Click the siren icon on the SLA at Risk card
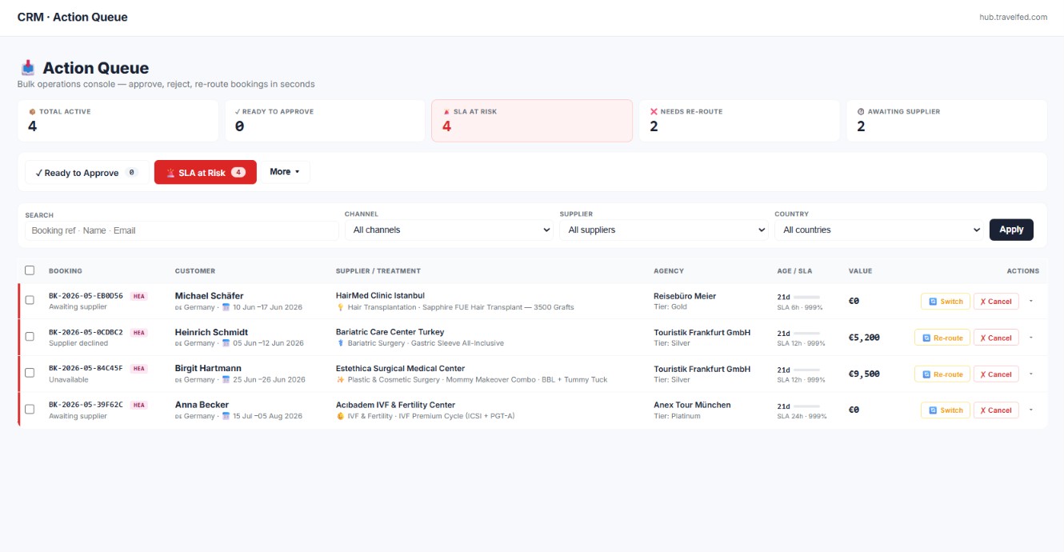 [446, 112]
